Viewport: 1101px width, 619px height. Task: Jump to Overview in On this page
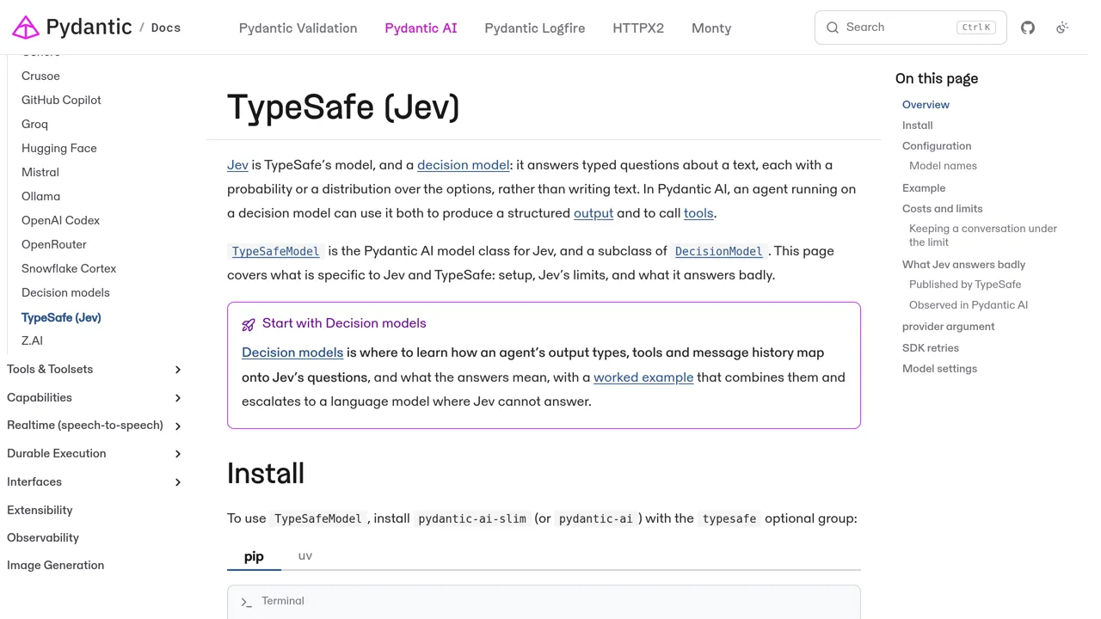coord(926,105)
